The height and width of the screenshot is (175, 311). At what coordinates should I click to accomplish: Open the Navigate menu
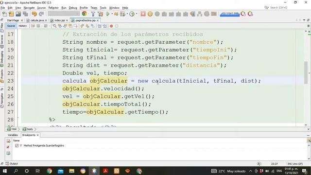(29, 8)
